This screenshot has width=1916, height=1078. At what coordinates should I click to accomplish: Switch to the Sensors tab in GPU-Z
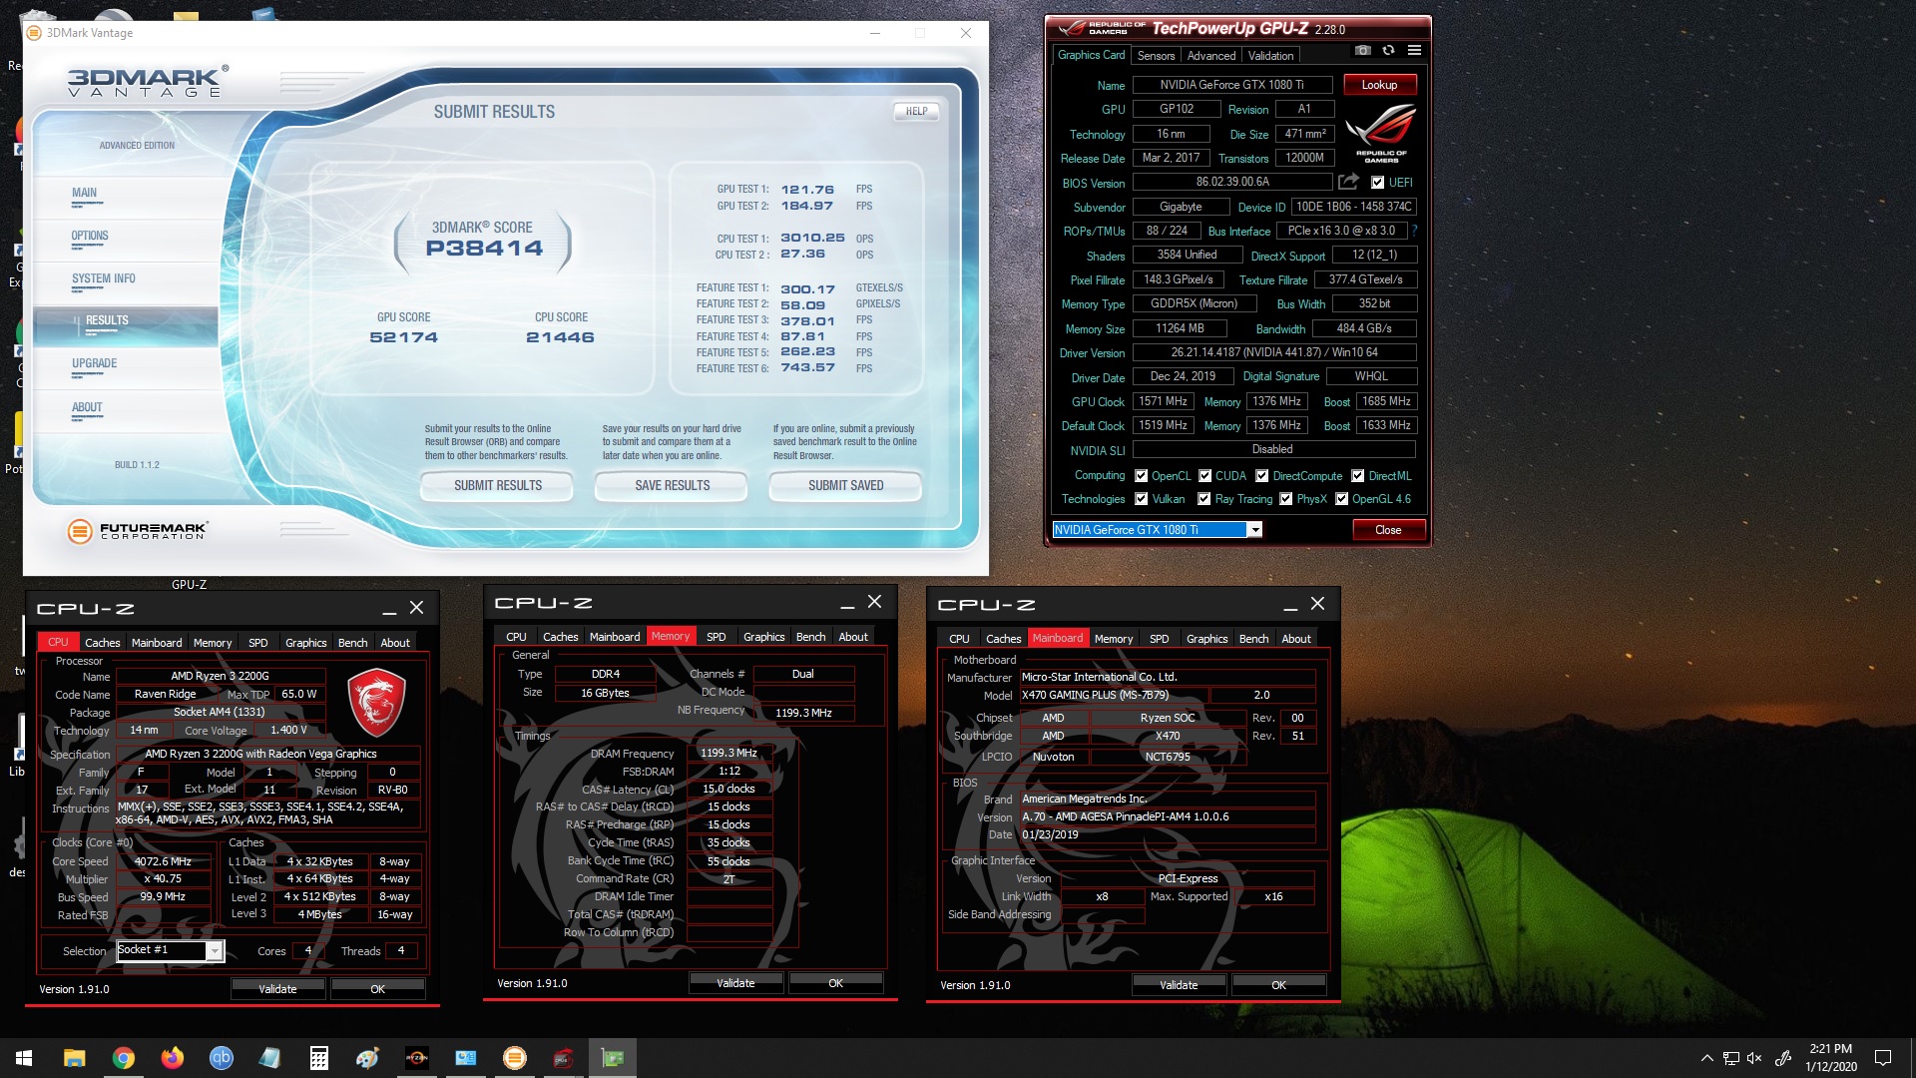pos(1156,56)
